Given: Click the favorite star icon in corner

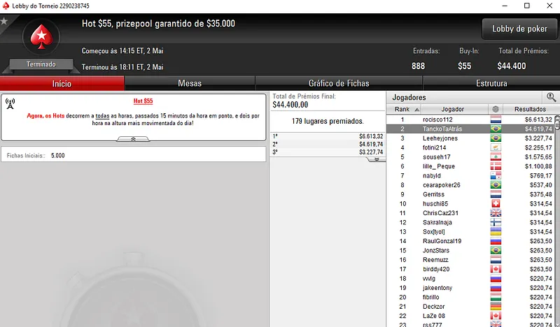Looking at the screenshot, I should (x=4, y=21).
